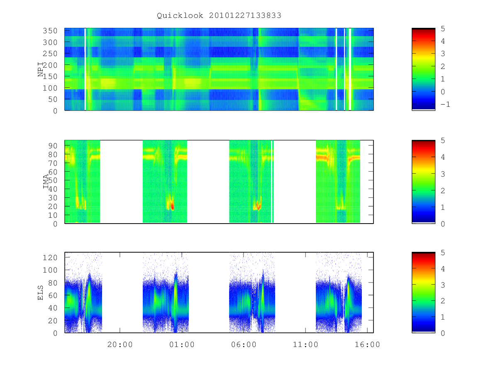Viewport: 498px width, 374px height.
Task: Click the 5 label on NPI colorbar
Action: click(444, 28)
